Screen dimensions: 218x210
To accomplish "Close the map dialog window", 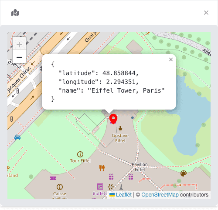I will 206,13.
